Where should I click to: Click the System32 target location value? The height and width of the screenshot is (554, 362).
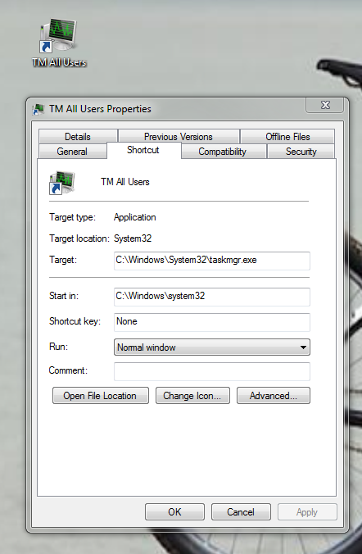click(133, 238)
